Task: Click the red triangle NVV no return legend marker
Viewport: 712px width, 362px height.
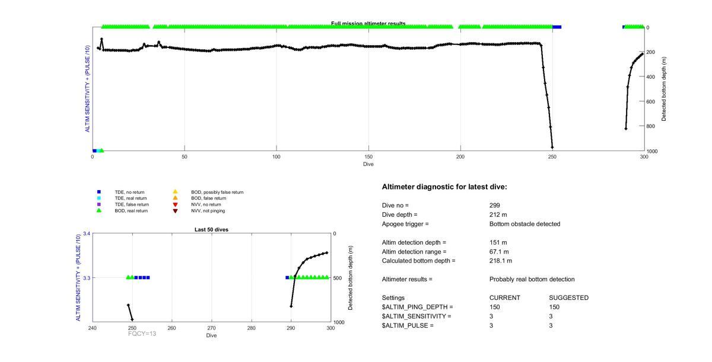Action: [x=175, y=204]
